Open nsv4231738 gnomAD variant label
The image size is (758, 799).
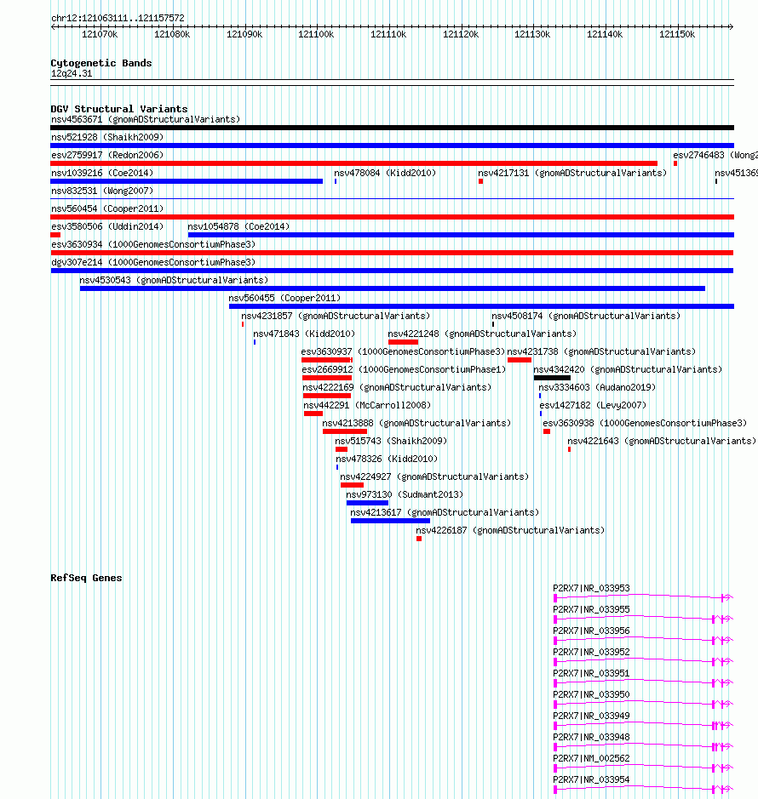(x=601, y=351)
